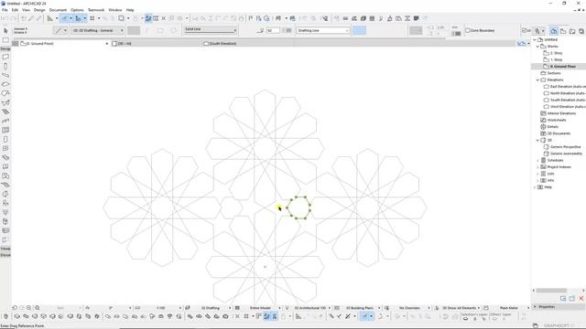Click the pen weight icon beside pen number
The image size is (586, 329).
(260, 30)
